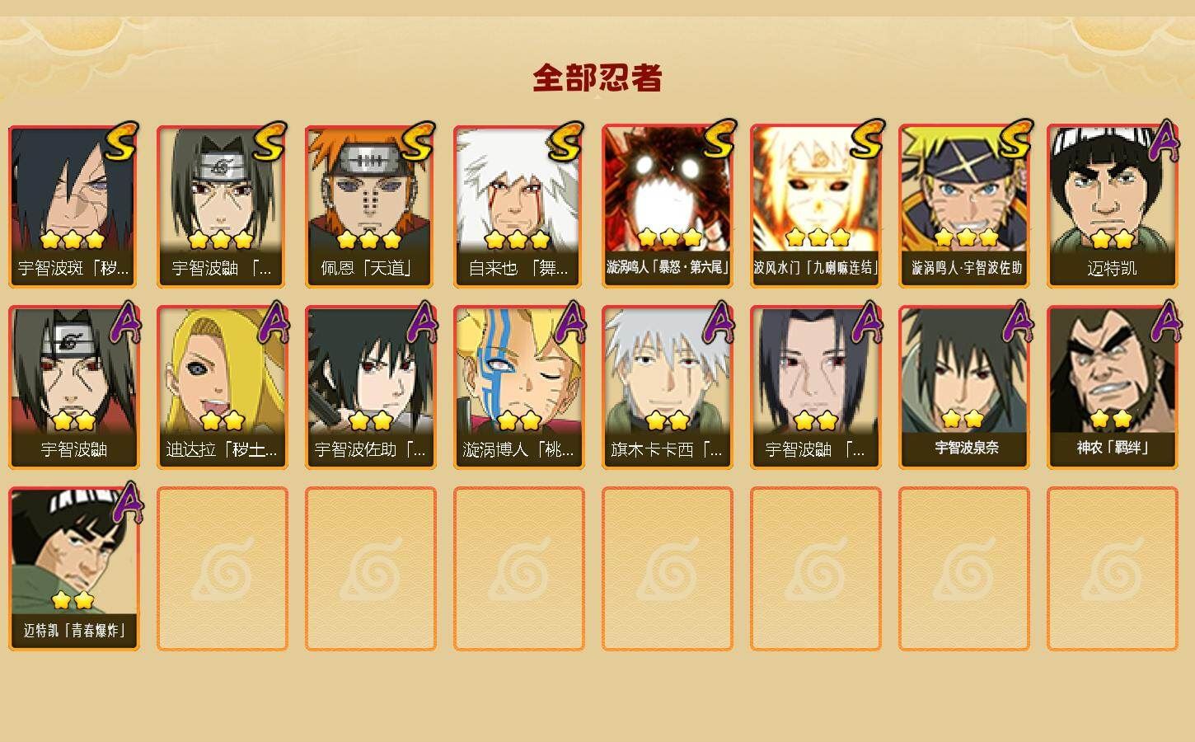1195x742 pixels.
Task: Choose the 自来也 white-haired ninja card
Action: (x=518, y=206)
